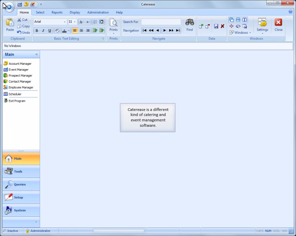Image resolution: width=296 pixels, height=236 pixels.
Task: Click the increase indent icon
Action: pyautogui.click(x=102, y=31)
